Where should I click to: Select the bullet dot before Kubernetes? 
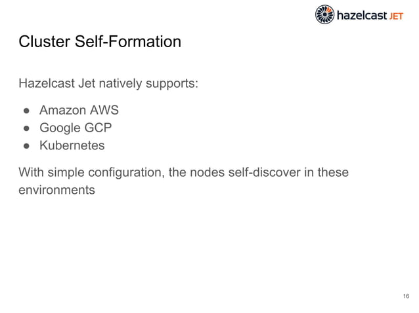26,146
